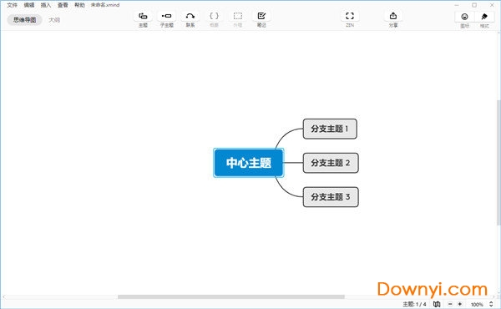Enter ZEN fullscreen mode icon
The width and height of the screenshot is (501, 309).
click(350, 16)
